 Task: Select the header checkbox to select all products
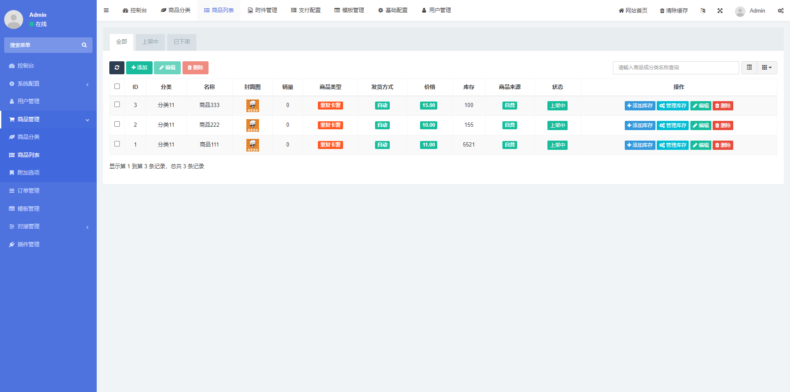click(x=117, y=86)
